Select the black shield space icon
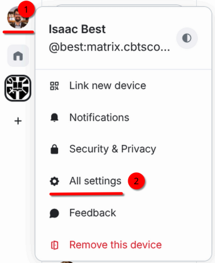The height and width of the screenshot is (263, 215). pos(18,88)
